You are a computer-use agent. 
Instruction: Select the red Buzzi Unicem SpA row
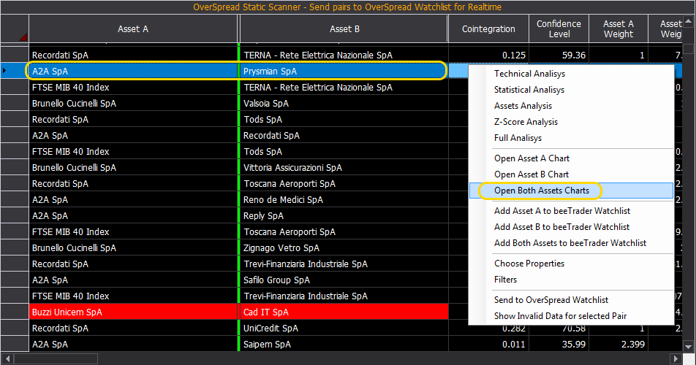click(239, 312)
